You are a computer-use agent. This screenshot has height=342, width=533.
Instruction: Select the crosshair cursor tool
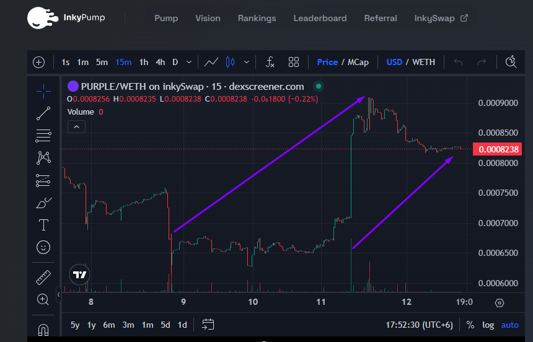coord(43,91)
